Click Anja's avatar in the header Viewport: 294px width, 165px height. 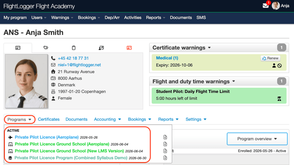click(x=276, y=6)
